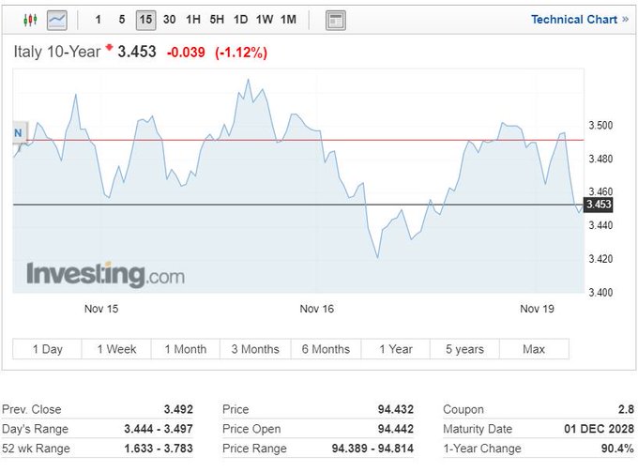Click the Price Range value 94.389 - 94.814
Image resolution: width=638 pixels, height=472 pixels.
coord(372,449)
